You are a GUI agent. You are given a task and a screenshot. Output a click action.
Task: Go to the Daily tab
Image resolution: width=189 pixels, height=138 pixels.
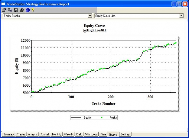(79, 134)
